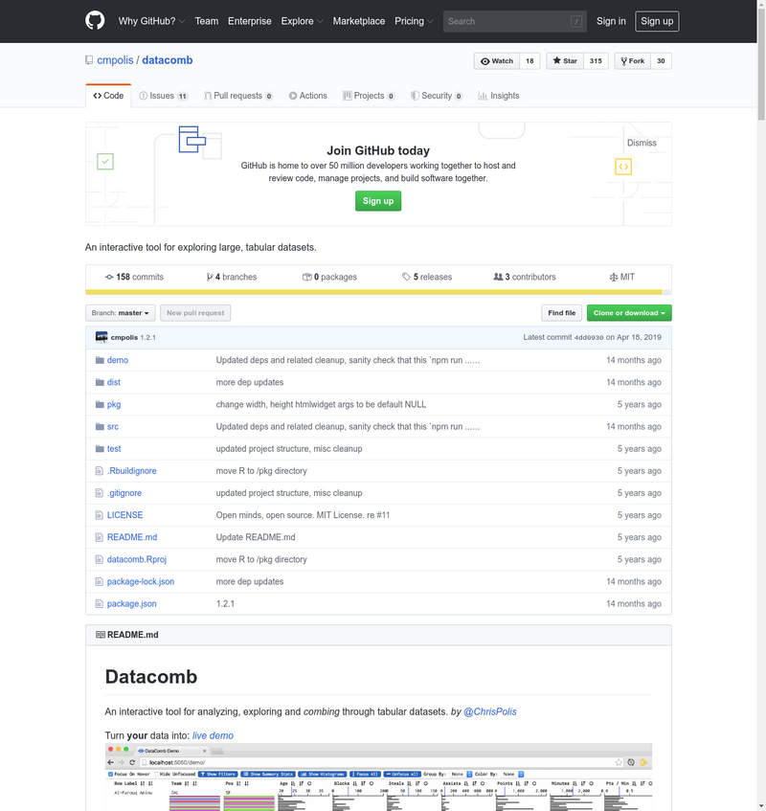Click the packages box icon

pos(307,278)
